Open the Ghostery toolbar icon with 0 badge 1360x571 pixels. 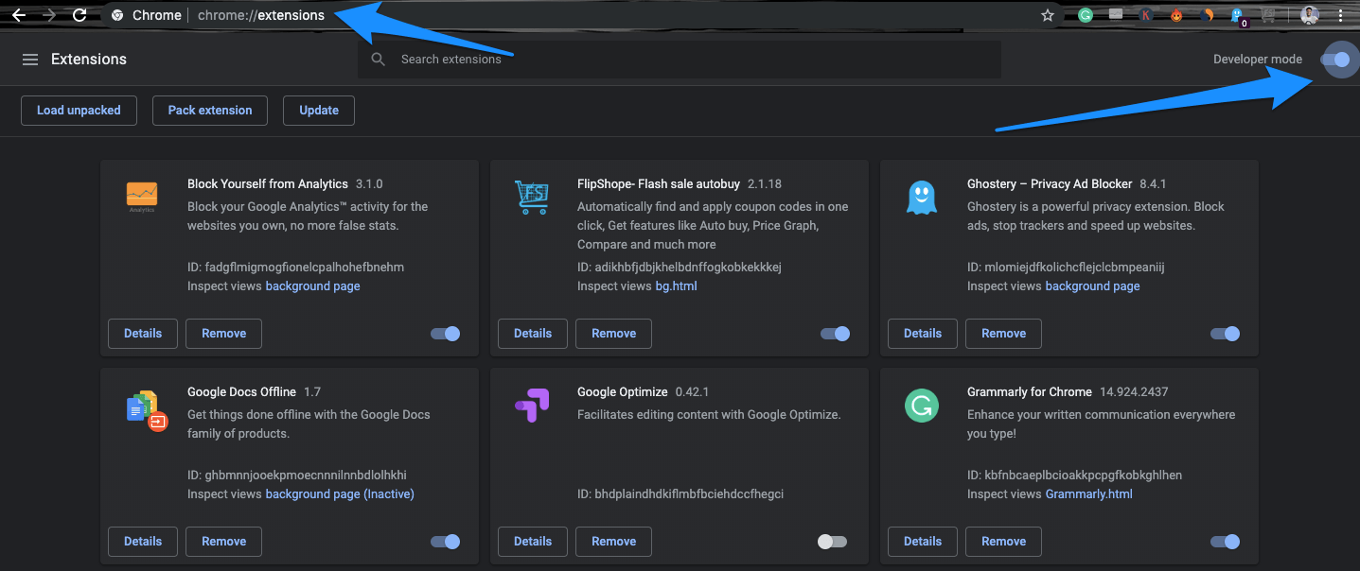pyautogui.click(x=1239, y=16)
